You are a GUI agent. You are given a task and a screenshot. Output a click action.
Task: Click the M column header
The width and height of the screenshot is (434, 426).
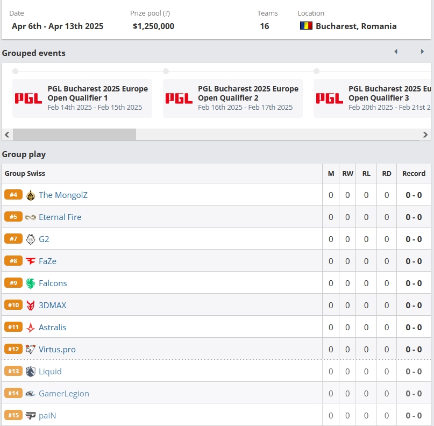click(x=331, y=173)
